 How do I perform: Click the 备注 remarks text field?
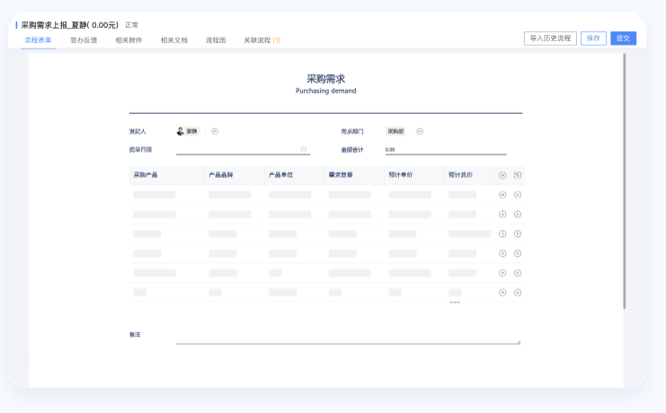(347, 336)
